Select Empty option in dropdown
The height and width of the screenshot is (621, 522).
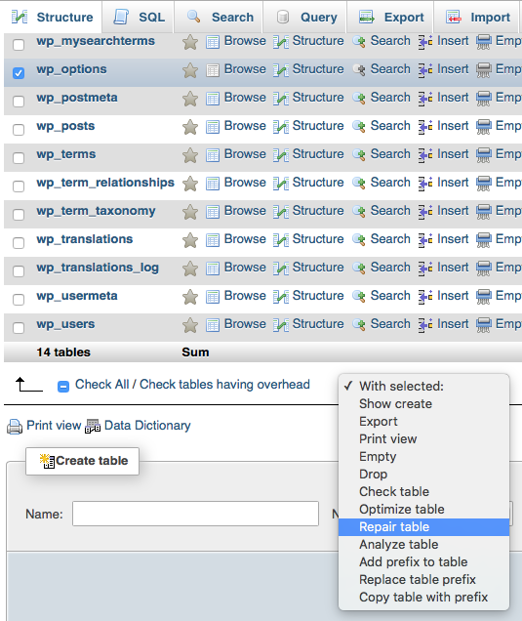coord(423,457)
